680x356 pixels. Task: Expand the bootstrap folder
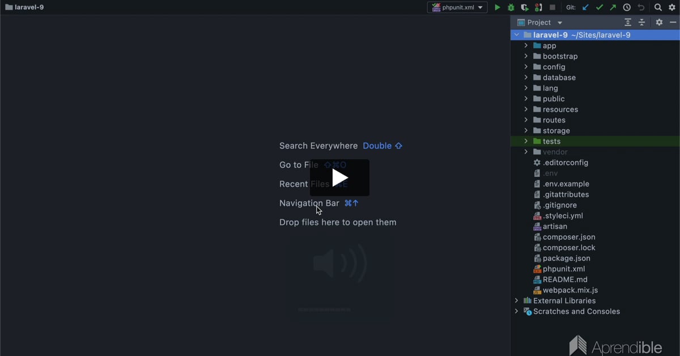526,56
